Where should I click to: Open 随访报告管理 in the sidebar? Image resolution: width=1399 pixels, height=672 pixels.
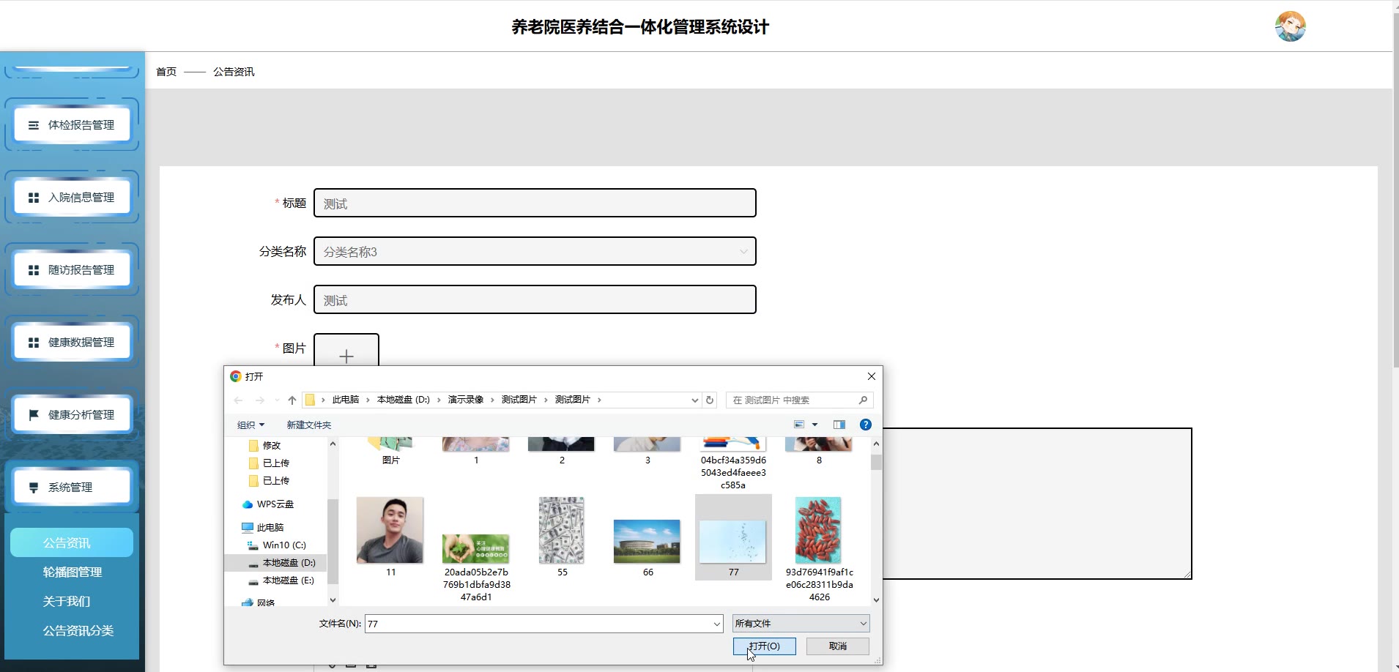(x=72, y=270)
